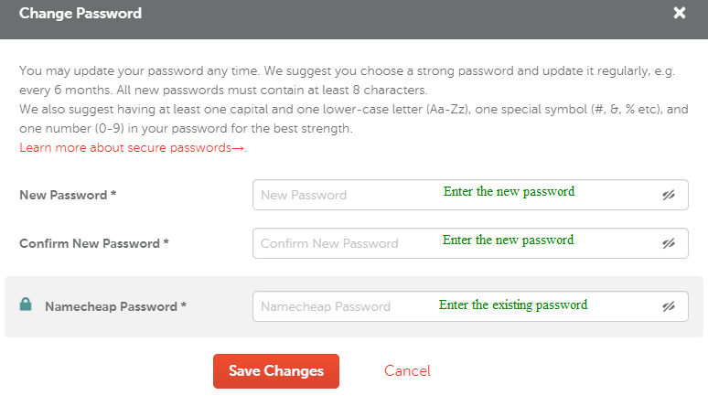Click the Change Password dialog title
708x406 pixels.
(80, 13)
